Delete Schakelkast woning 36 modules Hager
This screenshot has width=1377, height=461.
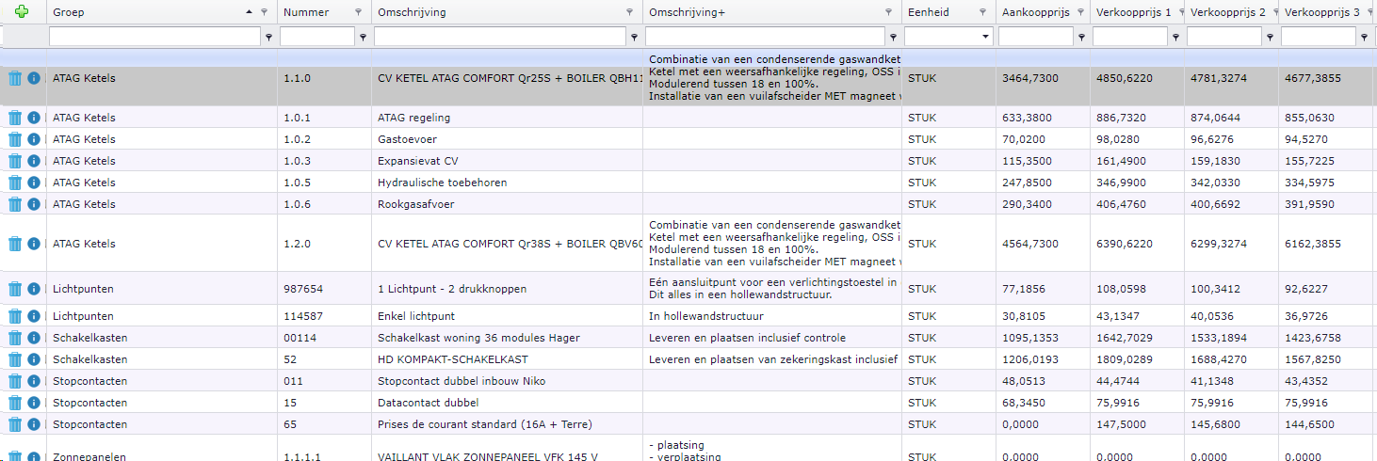click(x=15, y=338)
